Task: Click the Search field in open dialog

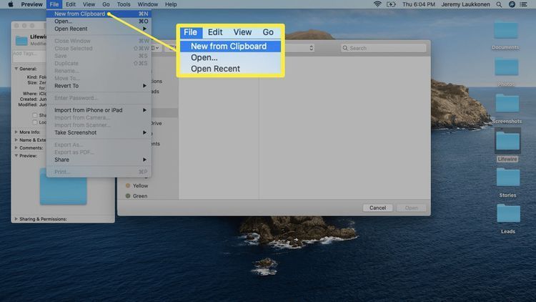Action: [386, 48]
